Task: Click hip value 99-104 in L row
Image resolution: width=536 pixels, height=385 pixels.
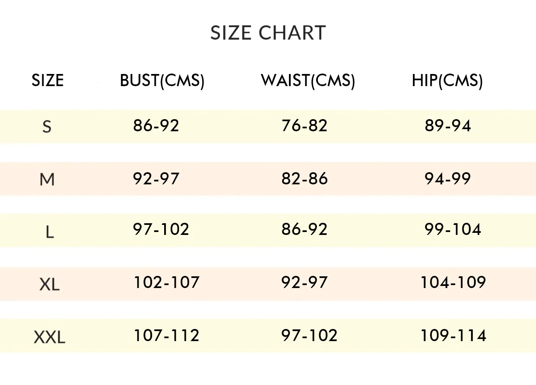Action: pyautogui.click(x=453, y=229)
